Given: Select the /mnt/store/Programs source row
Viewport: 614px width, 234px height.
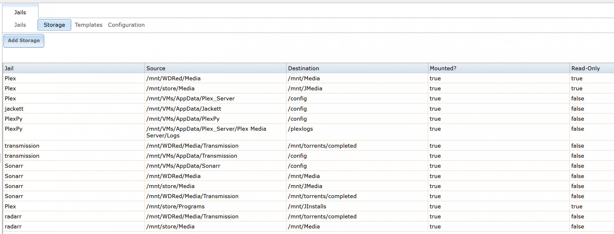Looking at the screenshot, I should click(x=175, y=207).
